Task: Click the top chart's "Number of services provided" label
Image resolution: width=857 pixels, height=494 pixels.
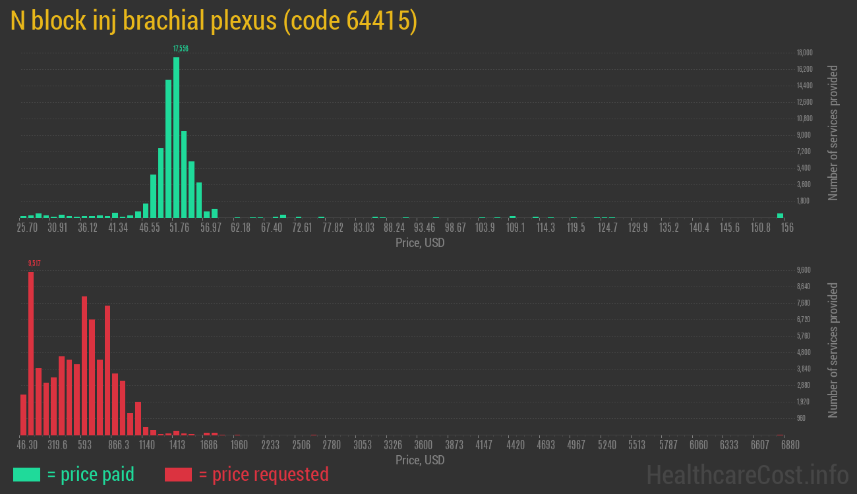Action: pos(833,132)
